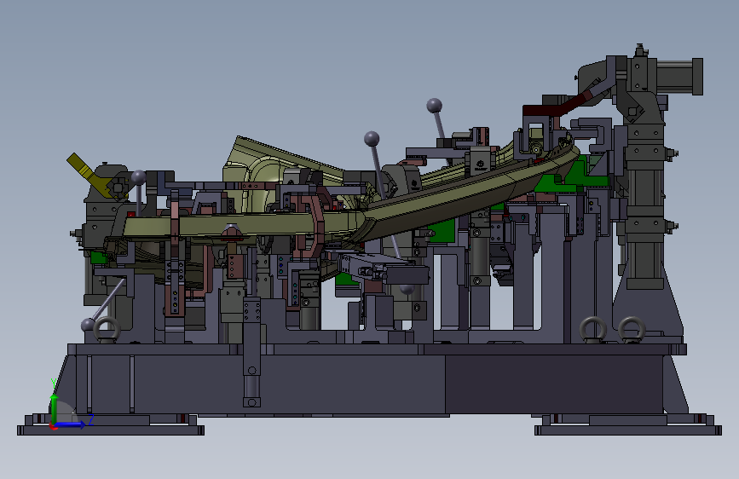Viewport: 739px width, 479px height.
Task: Select the dark red clamp arm
Action: click(556, 107)
